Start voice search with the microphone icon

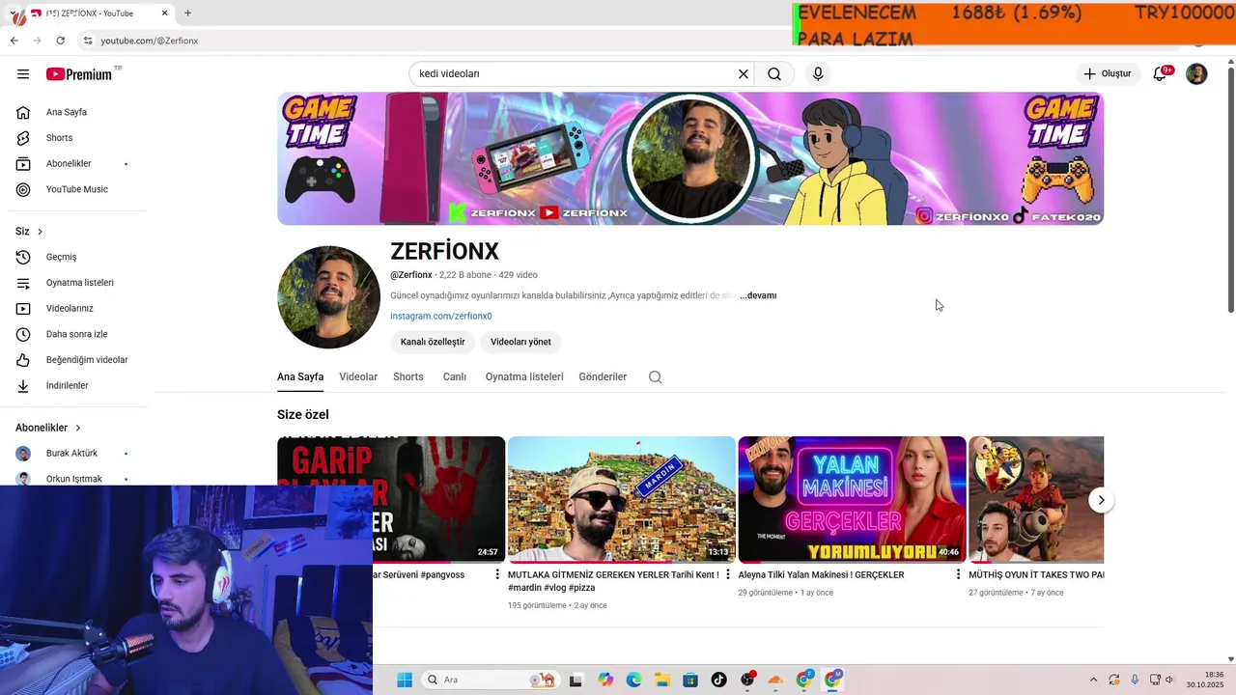click(x=818, y=74)
